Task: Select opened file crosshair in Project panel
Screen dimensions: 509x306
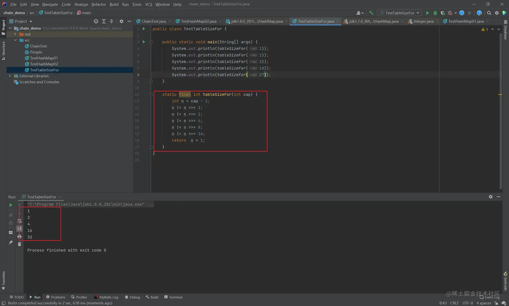Action: click(96, 21)
